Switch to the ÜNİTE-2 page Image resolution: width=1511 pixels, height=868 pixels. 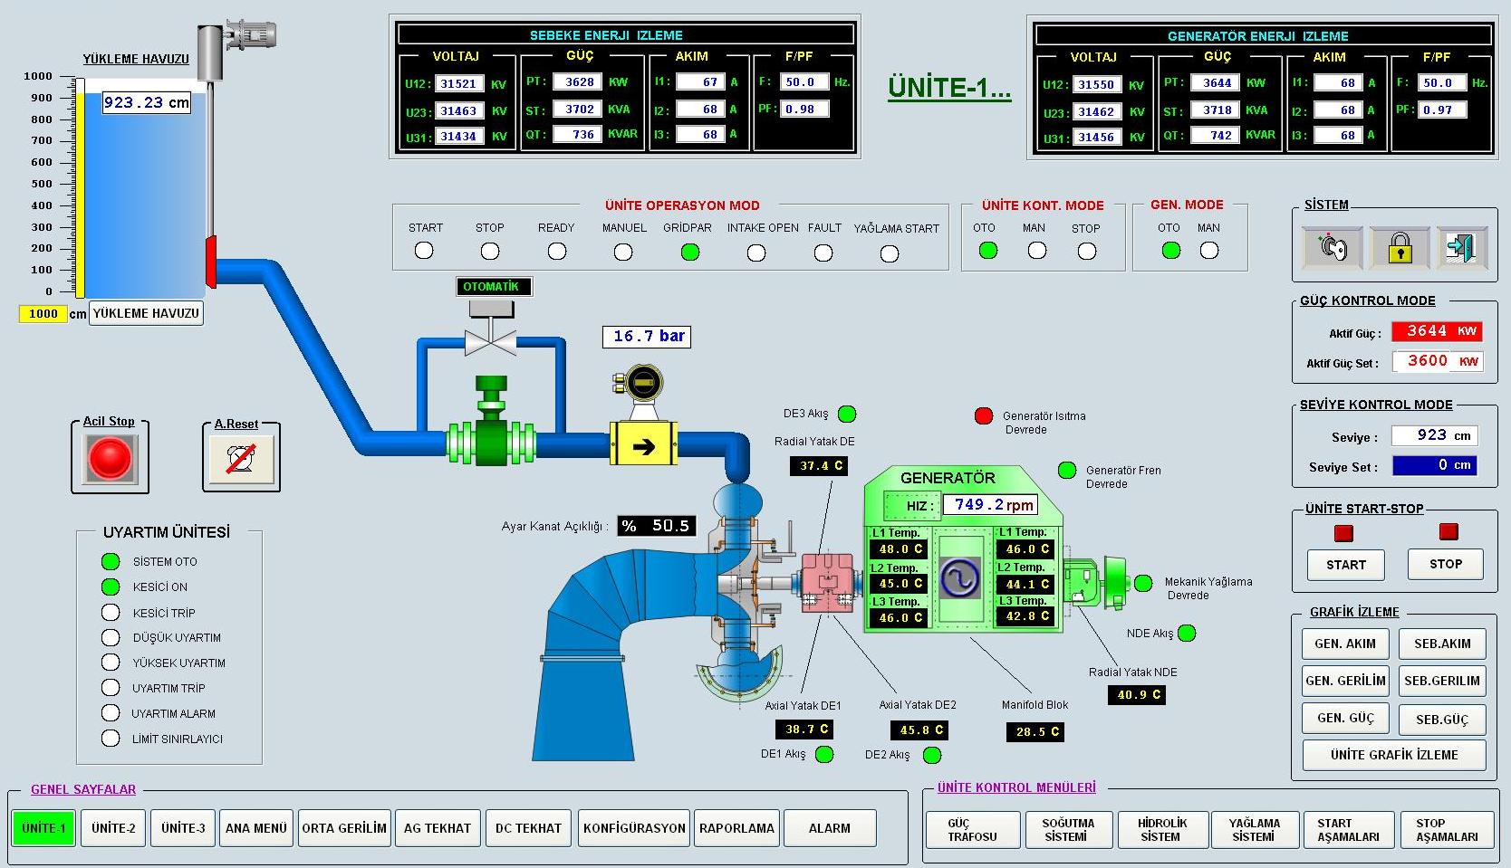pyautogui.click(x=113, y=828)
